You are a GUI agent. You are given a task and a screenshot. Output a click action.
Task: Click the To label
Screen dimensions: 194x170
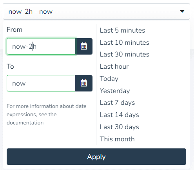[x=10, y=66]
